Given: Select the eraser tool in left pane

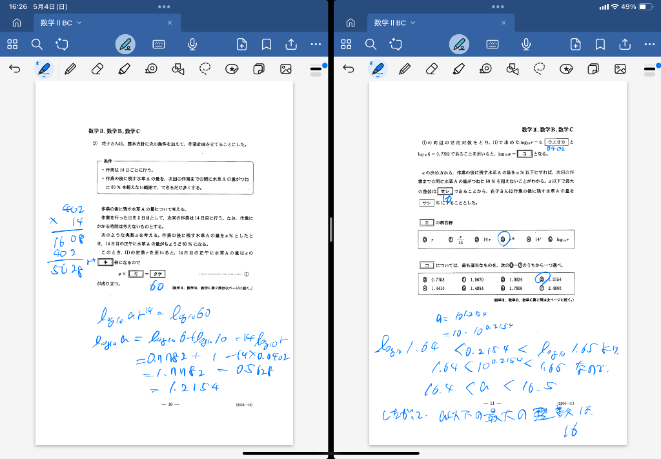Looking at the screenshot, I should point(97,68).
